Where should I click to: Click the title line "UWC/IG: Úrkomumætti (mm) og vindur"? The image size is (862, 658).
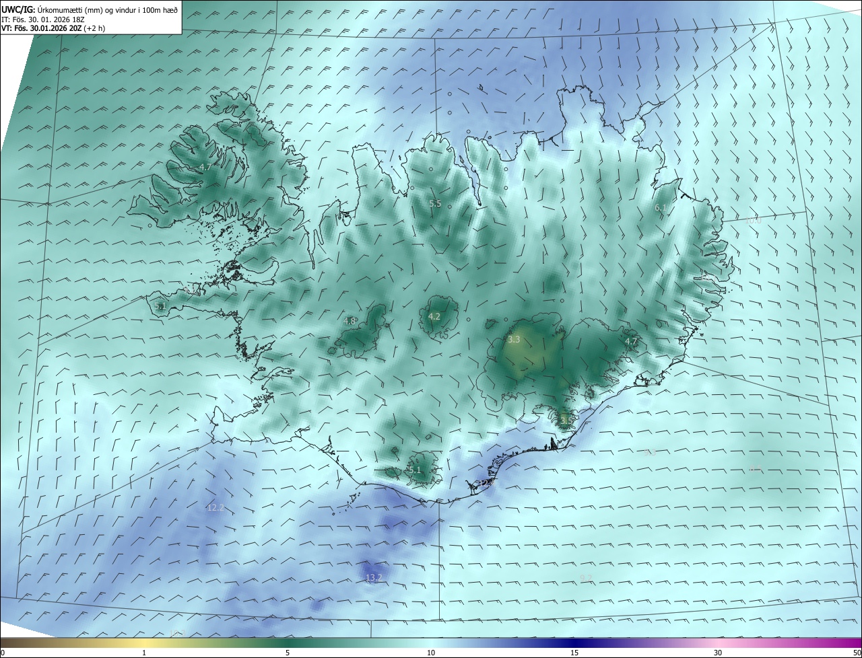coord(90,9)
